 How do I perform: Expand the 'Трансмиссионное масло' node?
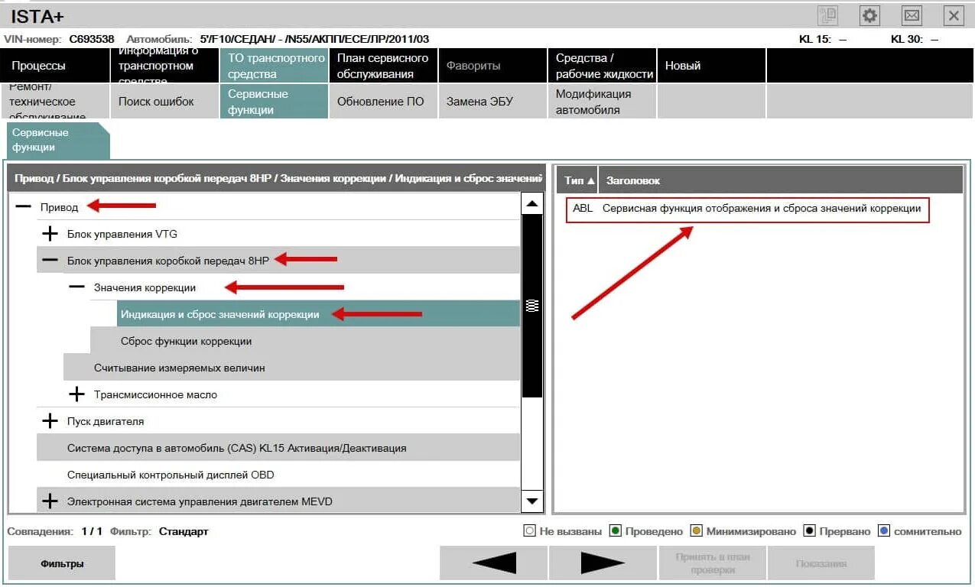[x=76, y=394]
